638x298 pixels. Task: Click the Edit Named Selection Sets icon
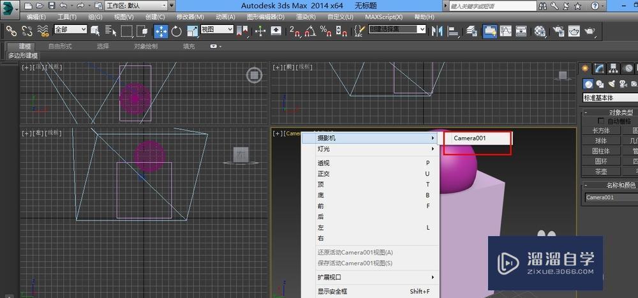pos(359,31)
